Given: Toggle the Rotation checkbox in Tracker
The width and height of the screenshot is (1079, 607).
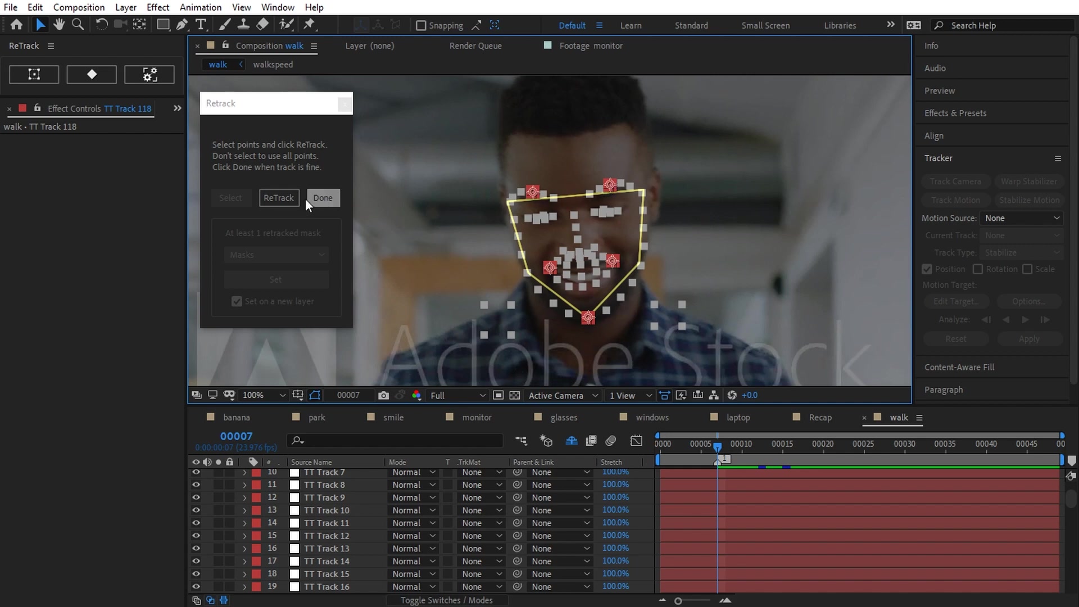Looking at the screenshot, I should pyautogui.click(x=978, y=269).
